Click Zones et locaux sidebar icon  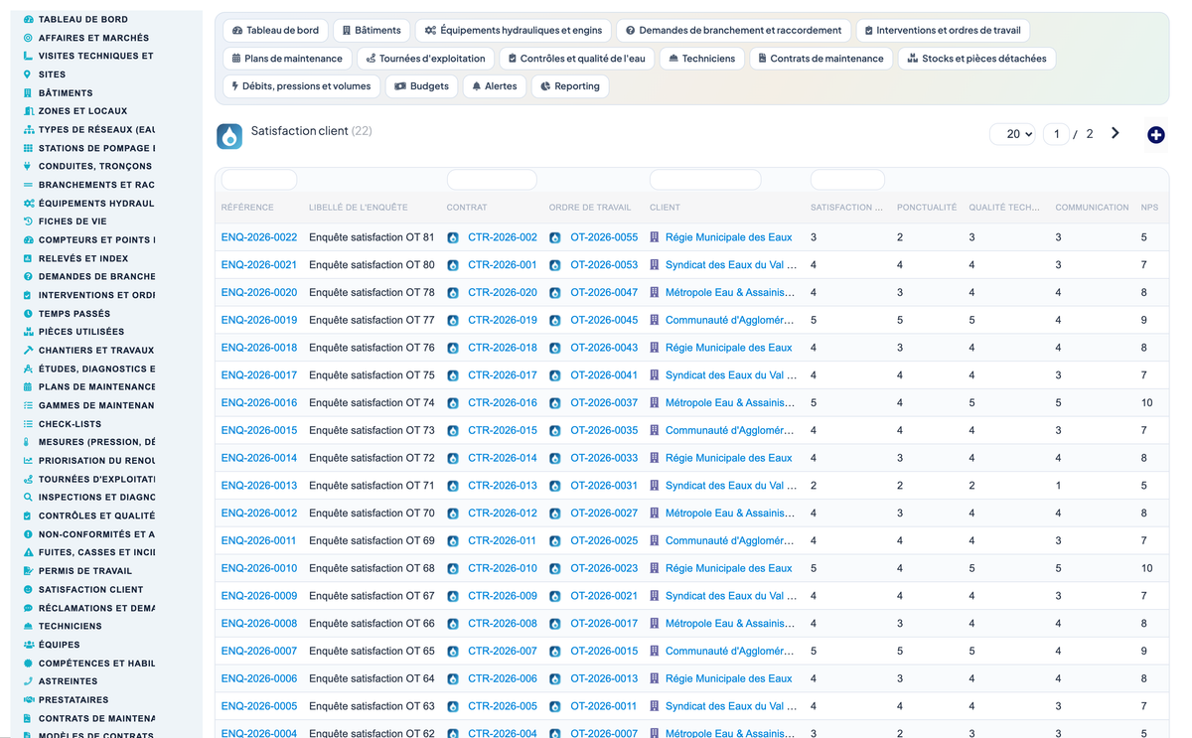[28, 111]
